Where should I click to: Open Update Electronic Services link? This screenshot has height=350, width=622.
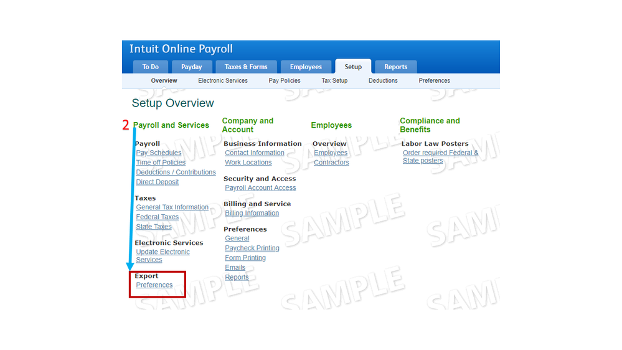tap(163, 255)
